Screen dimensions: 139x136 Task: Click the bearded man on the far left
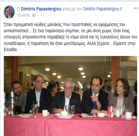[x=17, y=95]
